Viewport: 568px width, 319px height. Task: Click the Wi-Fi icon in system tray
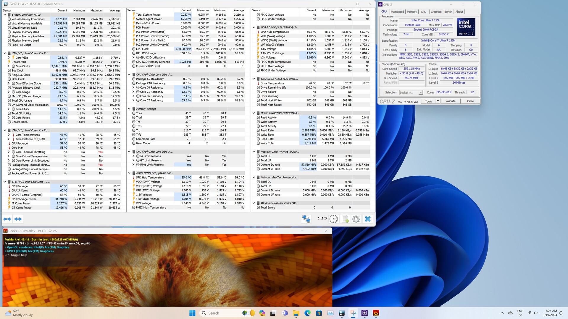[x=530, y=313]
